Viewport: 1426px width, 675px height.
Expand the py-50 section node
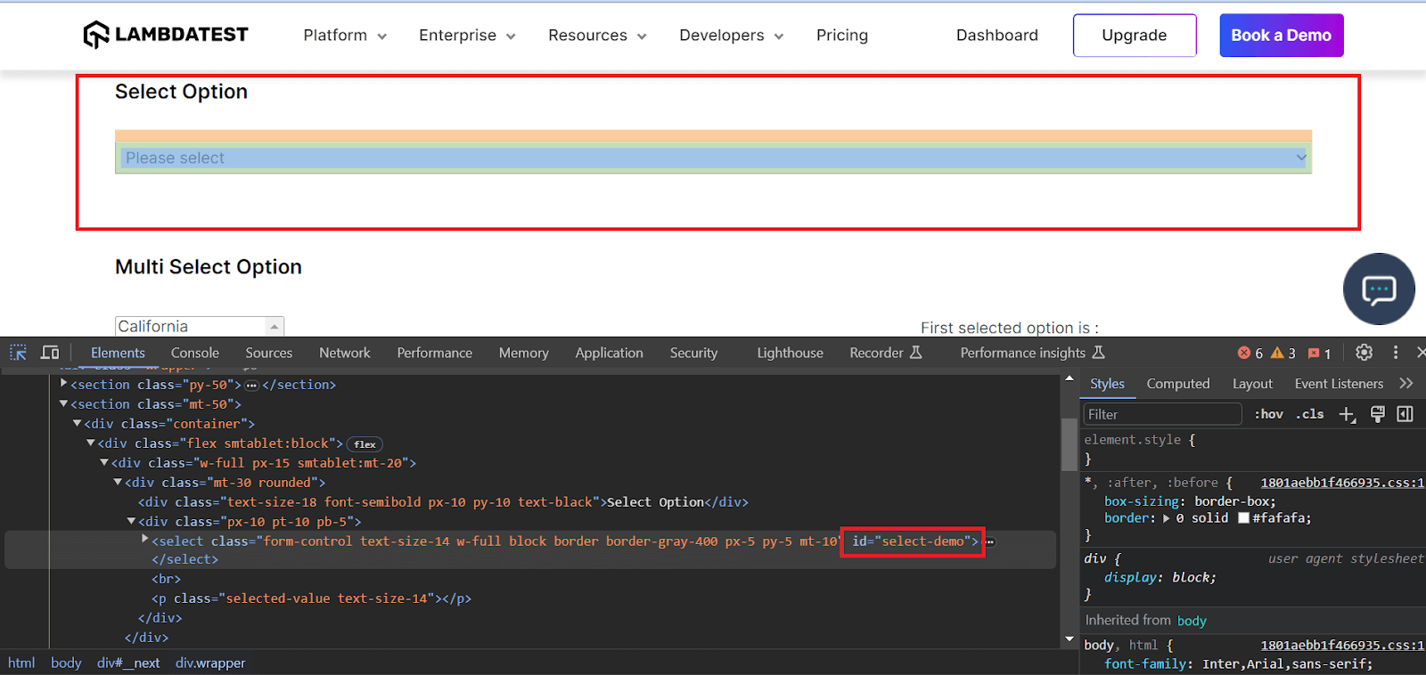[x=64, y=384]
